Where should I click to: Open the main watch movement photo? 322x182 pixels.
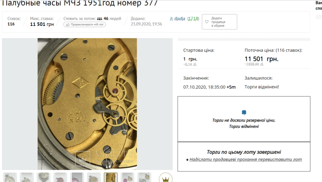click(87, 104)
